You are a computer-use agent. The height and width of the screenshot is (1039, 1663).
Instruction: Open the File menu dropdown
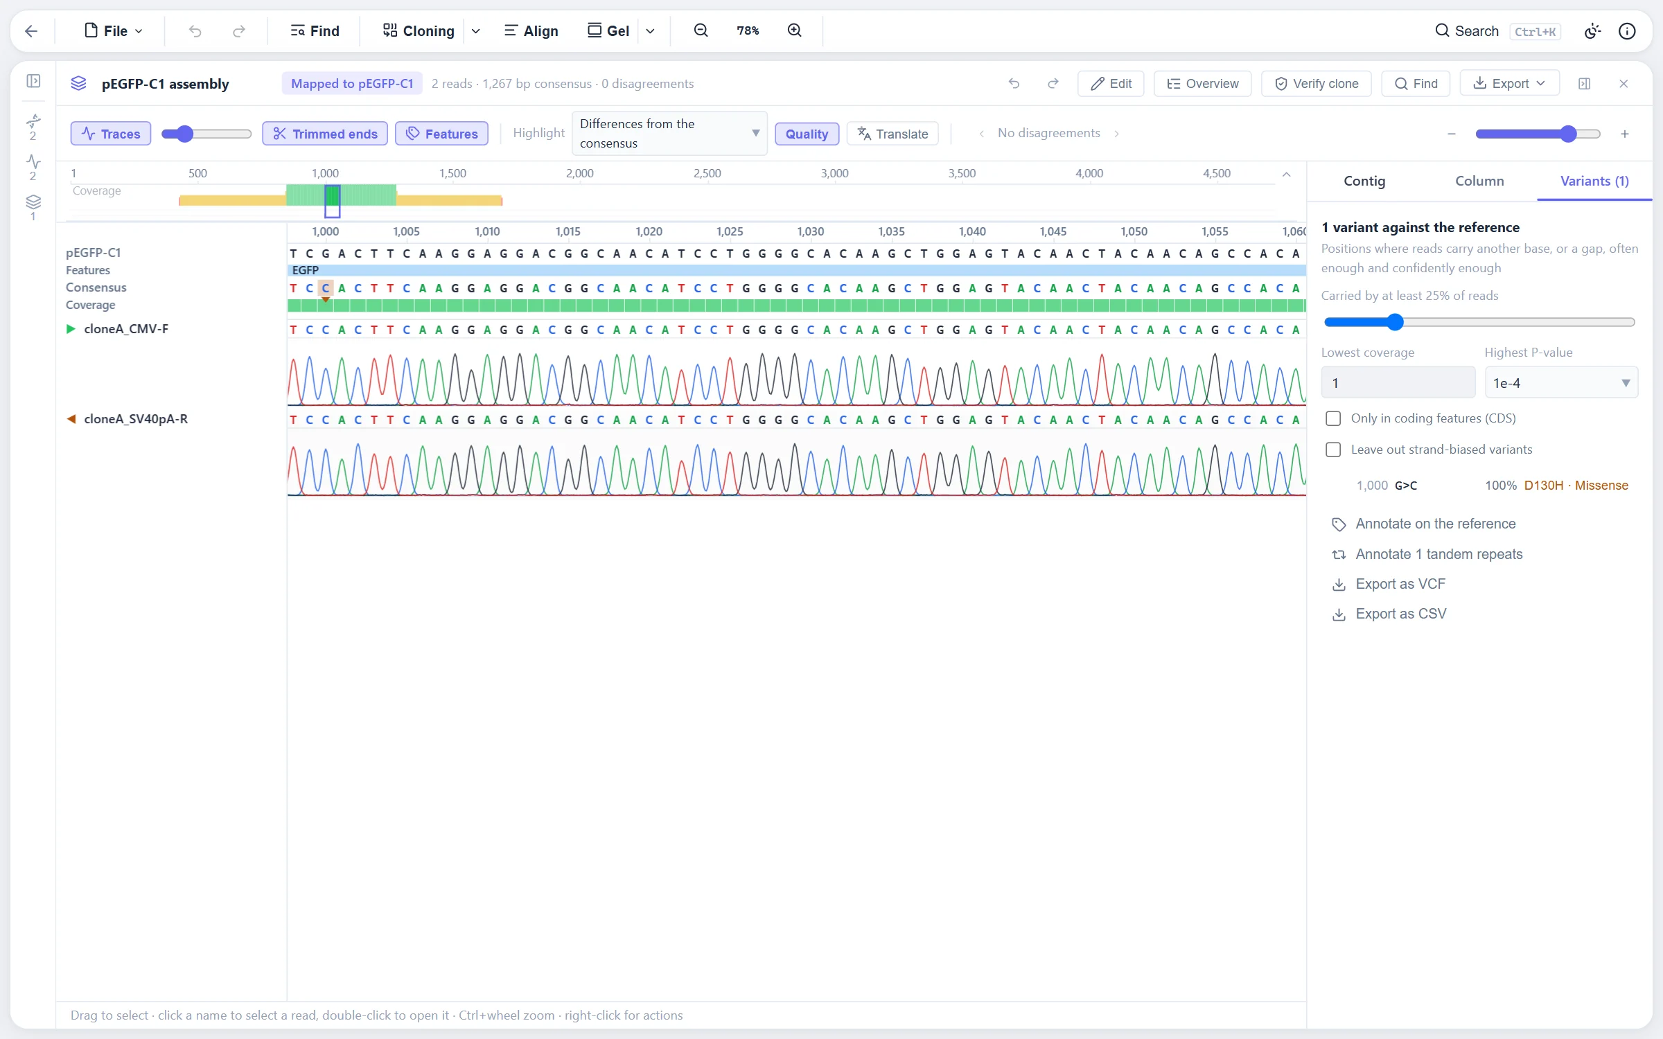tap(114, 30)
